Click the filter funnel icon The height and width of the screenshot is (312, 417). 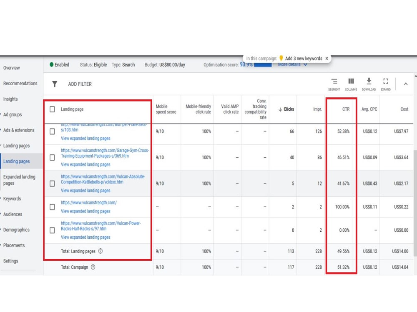click(55, 84)
